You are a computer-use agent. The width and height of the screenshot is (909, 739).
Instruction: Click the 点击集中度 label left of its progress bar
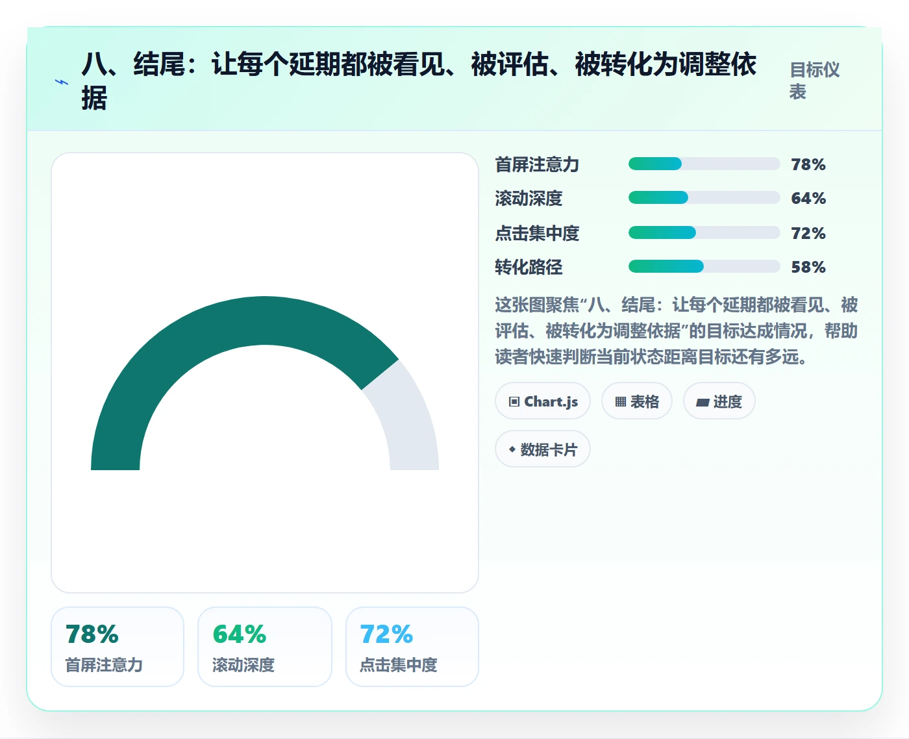pos(537,233)
